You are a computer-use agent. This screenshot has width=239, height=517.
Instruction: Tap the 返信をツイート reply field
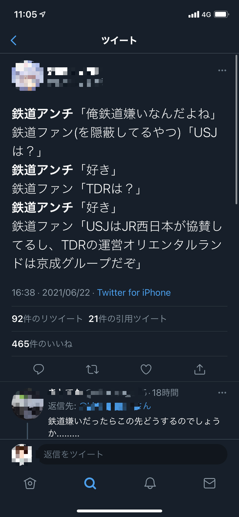[x=133, y=454]
